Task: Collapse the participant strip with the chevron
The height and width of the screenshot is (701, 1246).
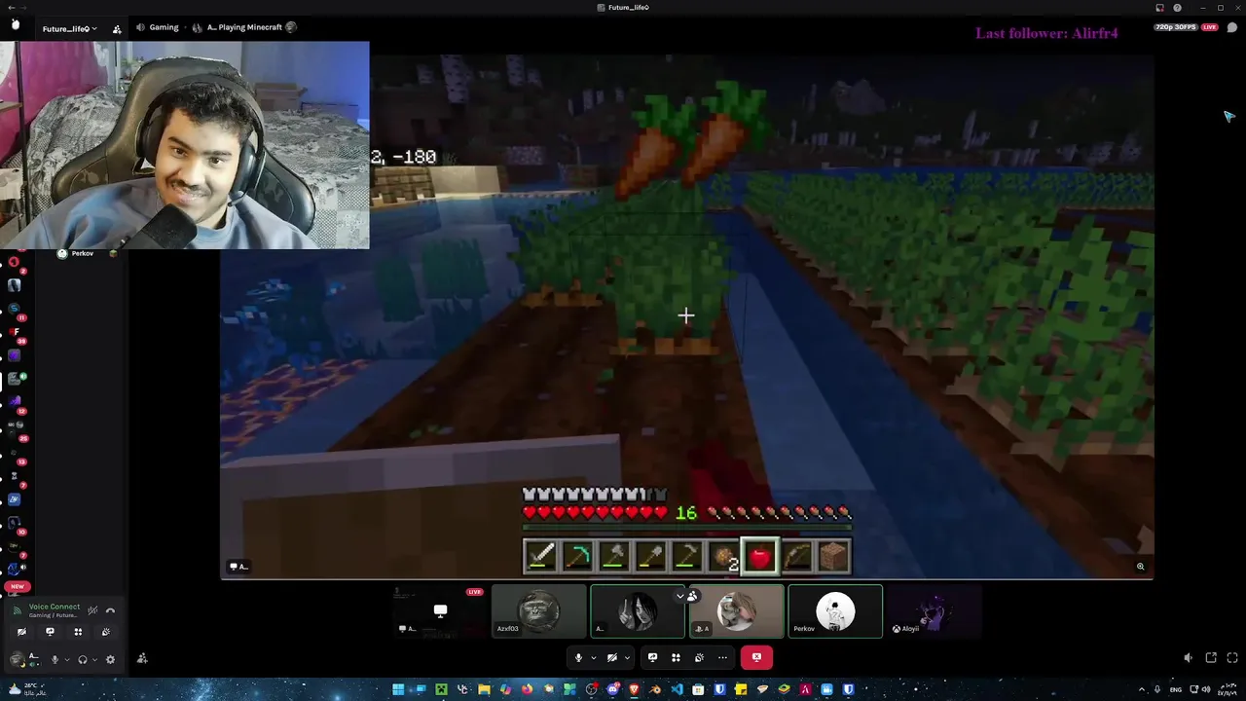Action: (679, 595)
